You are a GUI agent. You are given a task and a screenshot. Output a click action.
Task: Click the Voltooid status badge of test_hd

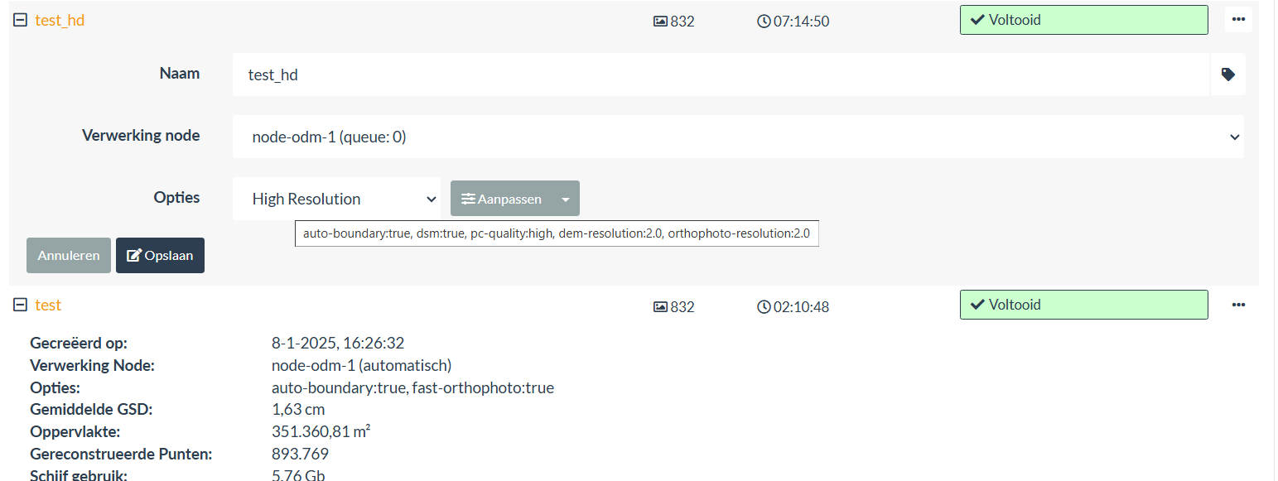[1083, 18]
